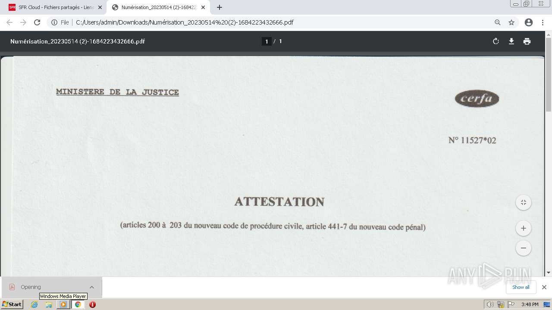
Task: Print the PDF document
Action: click(527, 41)
